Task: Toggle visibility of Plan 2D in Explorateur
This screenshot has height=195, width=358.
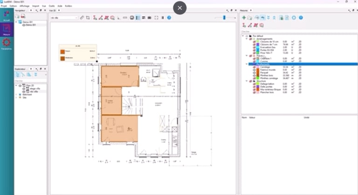Action: [20, 85]
